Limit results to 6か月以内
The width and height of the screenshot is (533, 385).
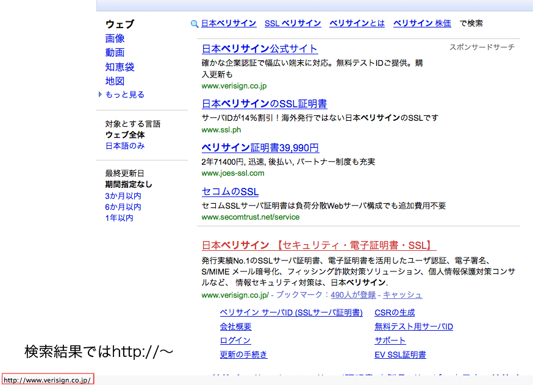[123, 207]
